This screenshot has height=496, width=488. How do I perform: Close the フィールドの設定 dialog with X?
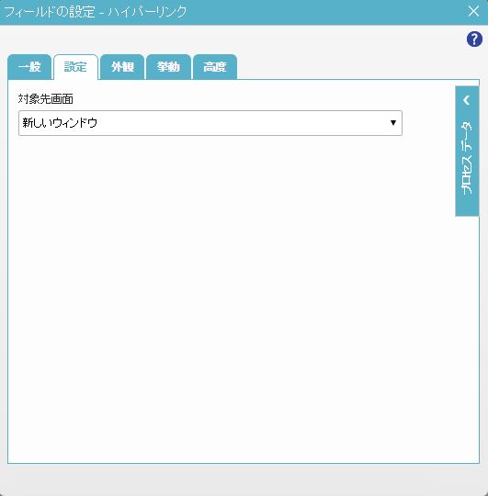pos(473,11)
